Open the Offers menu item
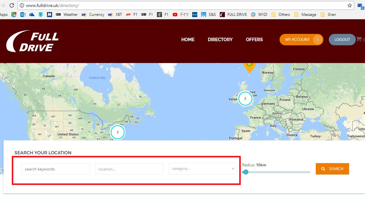Image resolution: width=365 pixels, height=204 pixels. coord(254,40)
